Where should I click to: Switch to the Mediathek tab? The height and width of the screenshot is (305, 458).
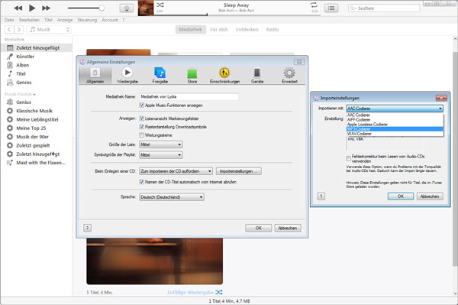(x=190, y=30)
